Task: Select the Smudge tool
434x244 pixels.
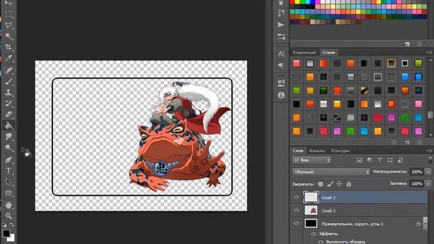Action: tap(8, 136)
